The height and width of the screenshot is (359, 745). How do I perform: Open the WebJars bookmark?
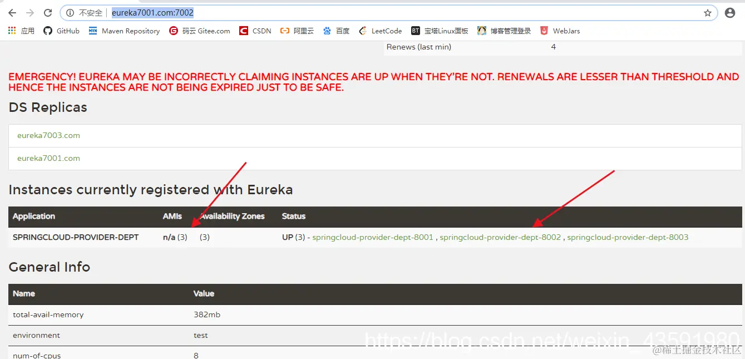click(560, 31)
